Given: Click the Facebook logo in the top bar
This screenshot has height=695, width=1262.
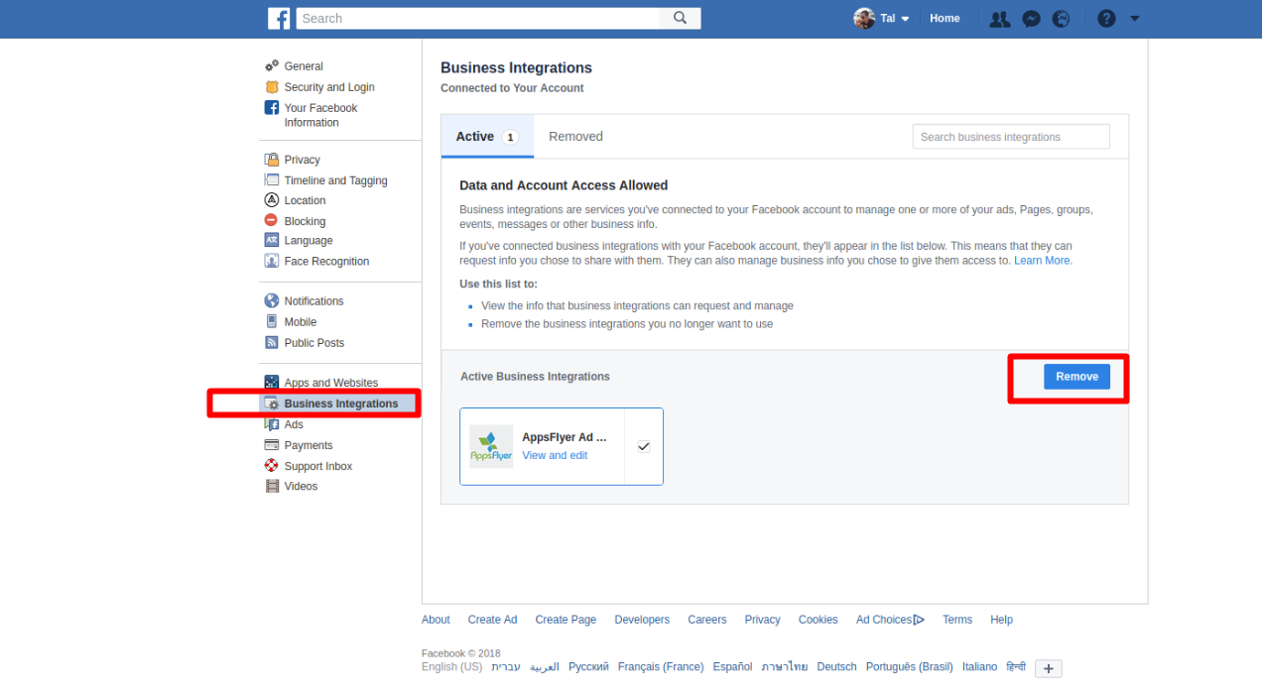Looking at the screenshot, I should pyautogui.click(x=279, y=18).
